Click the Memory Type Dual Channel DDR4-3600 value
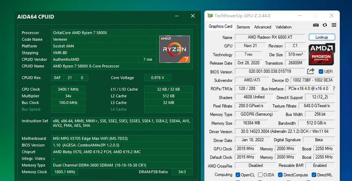Screen dimensions: 352x181 click(x=122, y=166)
